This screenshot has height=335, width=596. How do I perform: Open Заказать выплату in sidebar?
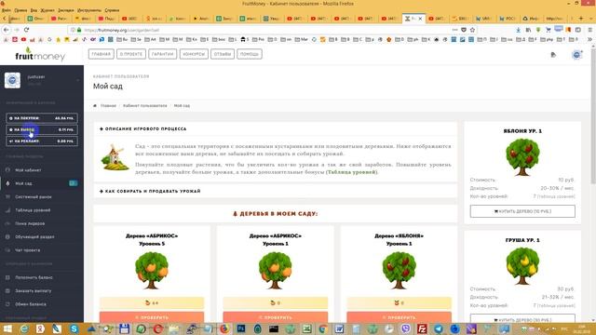tap(34, 290)
